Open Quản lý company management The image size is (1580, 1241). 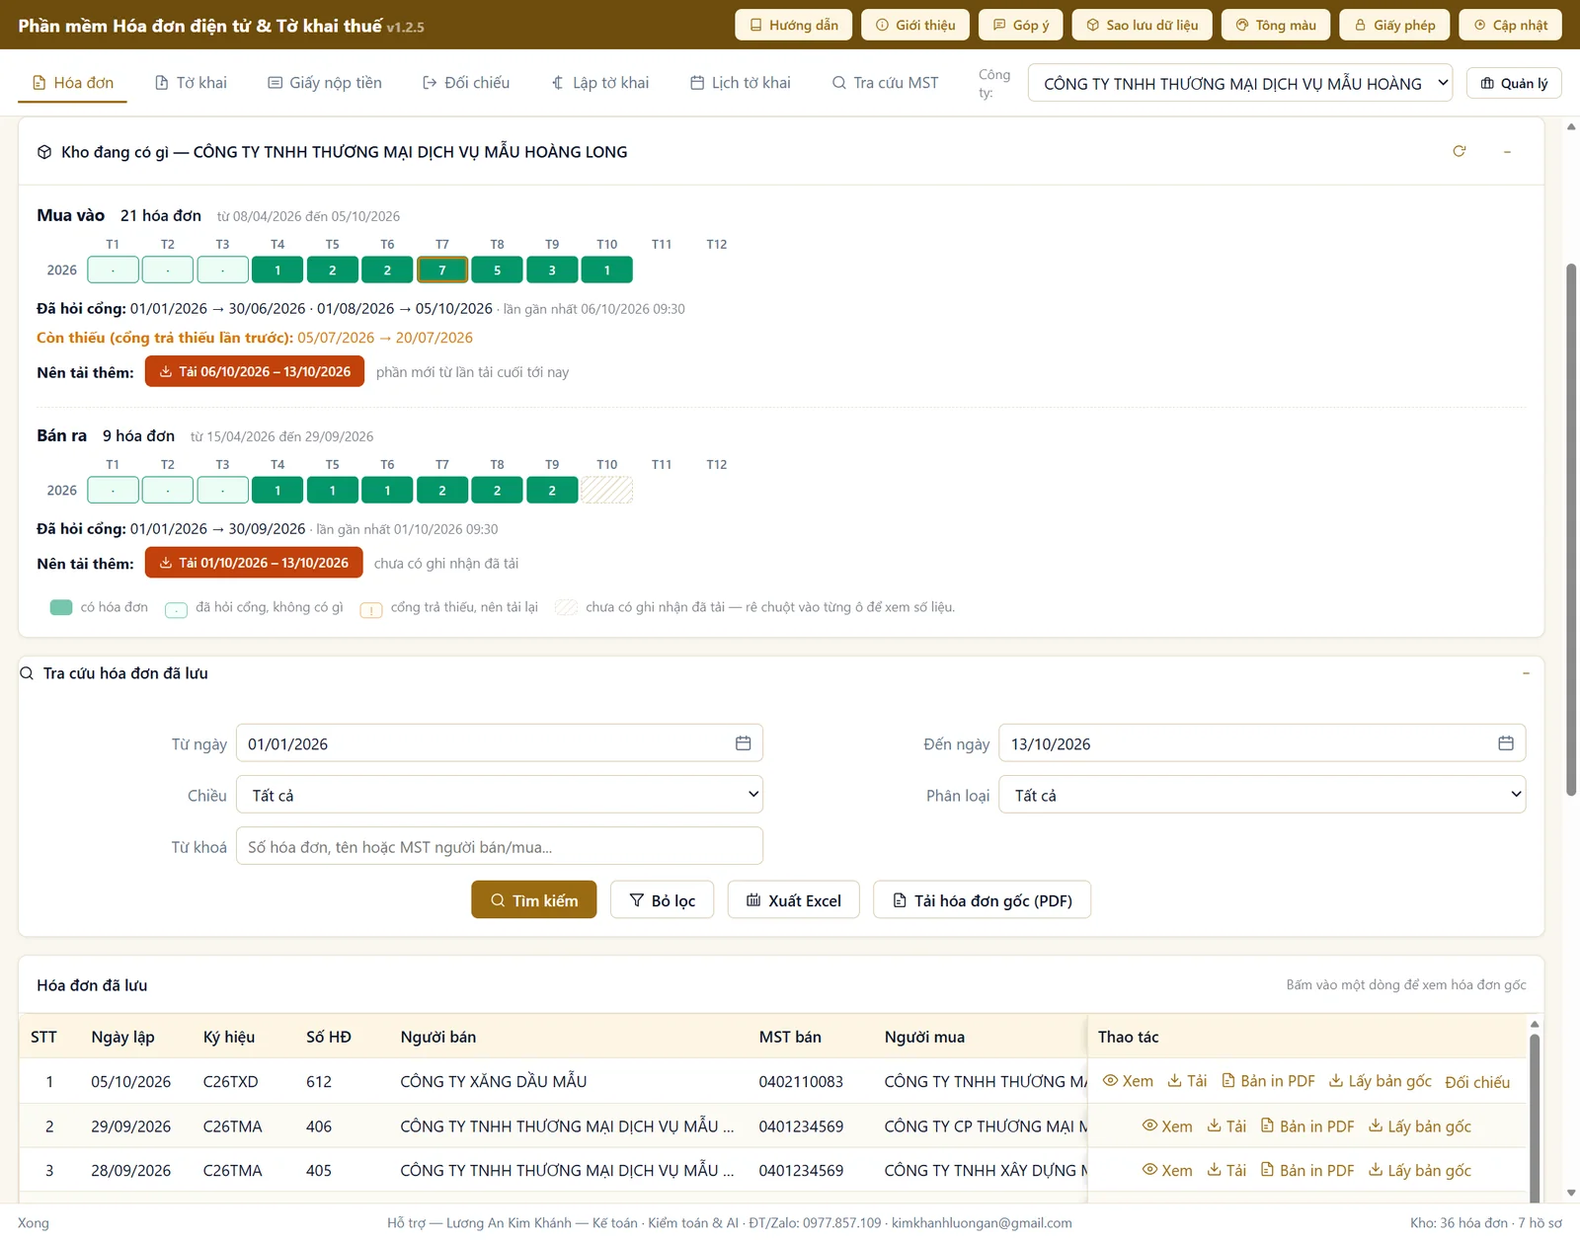click(1514, 83)
